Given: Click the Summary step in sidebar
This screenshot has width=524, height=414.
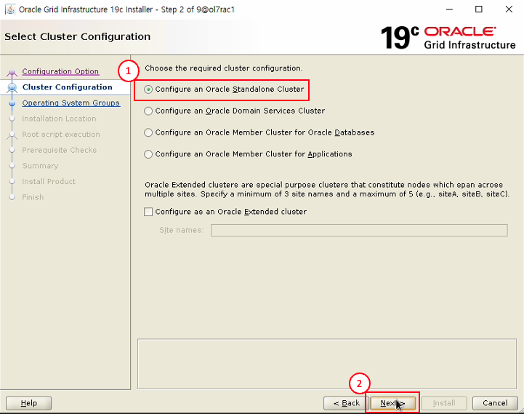Looking at the screenshot, I should (x=40, y=166).
